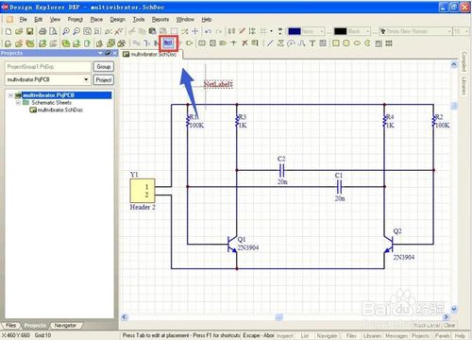Click the Navy color swatch
The width and height of the screenshot is (472, 340).
pos(295,31)
